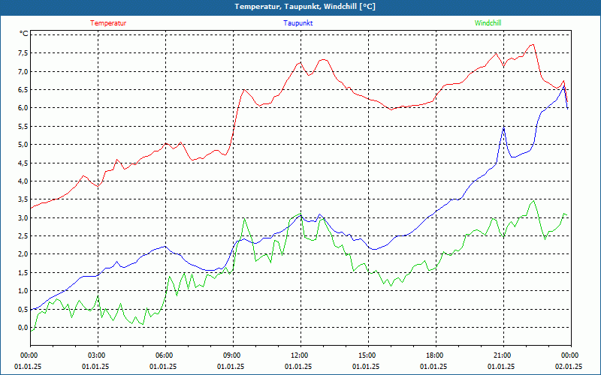Click the 5,5 y-axis value

(x=24, y=126)
